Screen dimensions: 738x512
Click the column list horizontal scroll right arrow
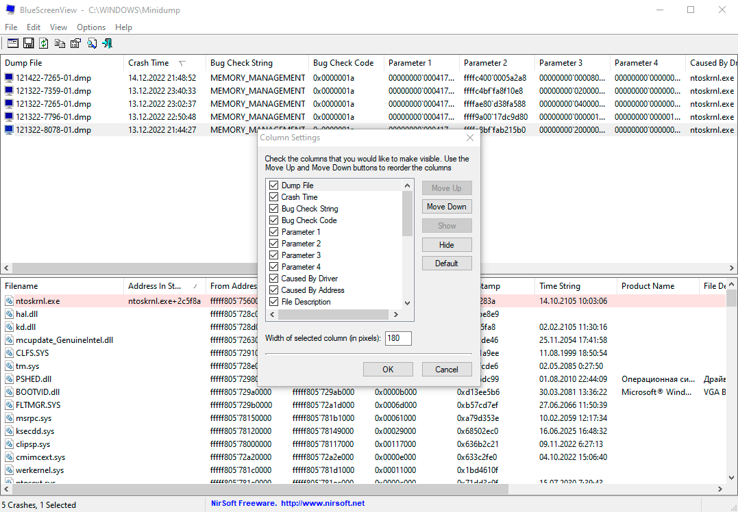(396, 315)
